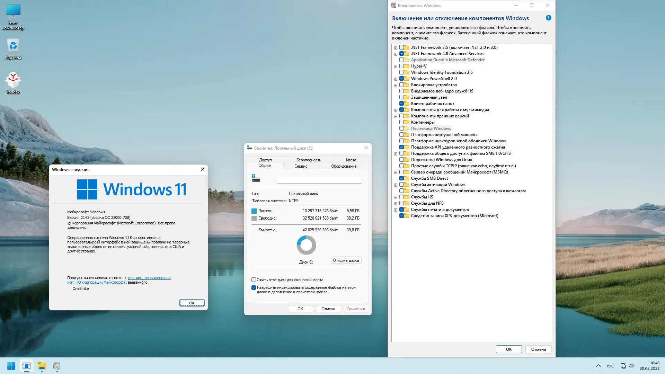Expand the .NET Framework 3.5 node
This screenshot has width=665, height=374.
tap(396, 48)
